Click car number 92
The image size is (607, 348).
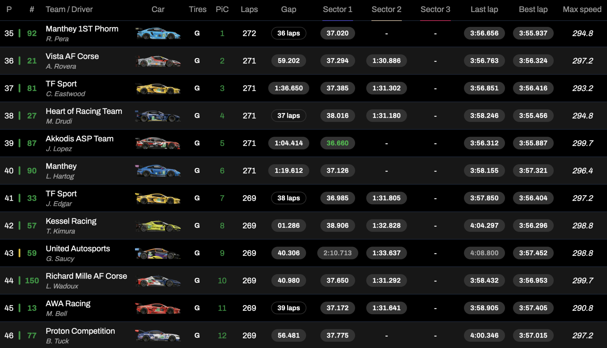click(32, 33)
